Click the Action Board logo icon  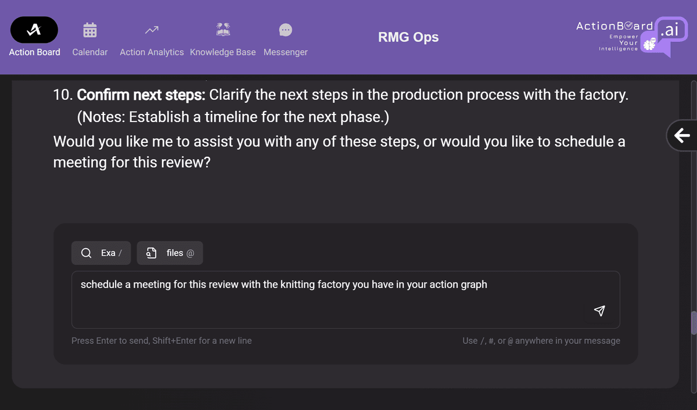click(x=34, y=30)
